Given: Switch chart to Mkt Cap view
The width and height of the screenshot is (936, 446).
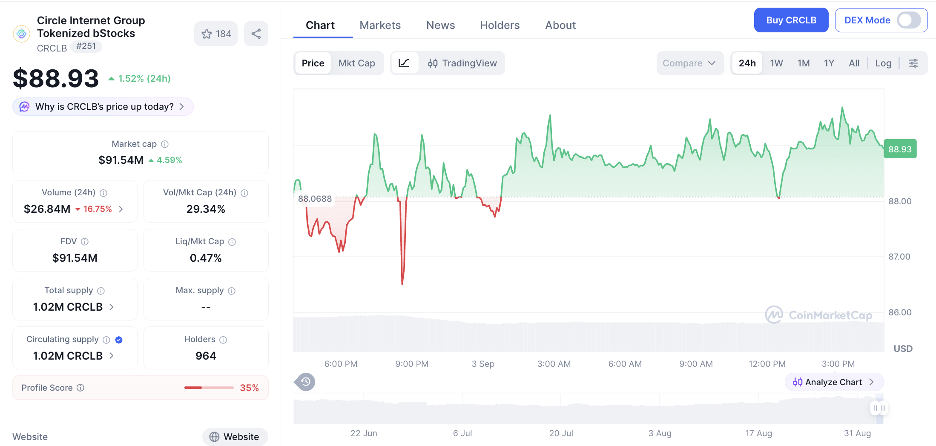Looking at the screenshot, I should (356, 63).
